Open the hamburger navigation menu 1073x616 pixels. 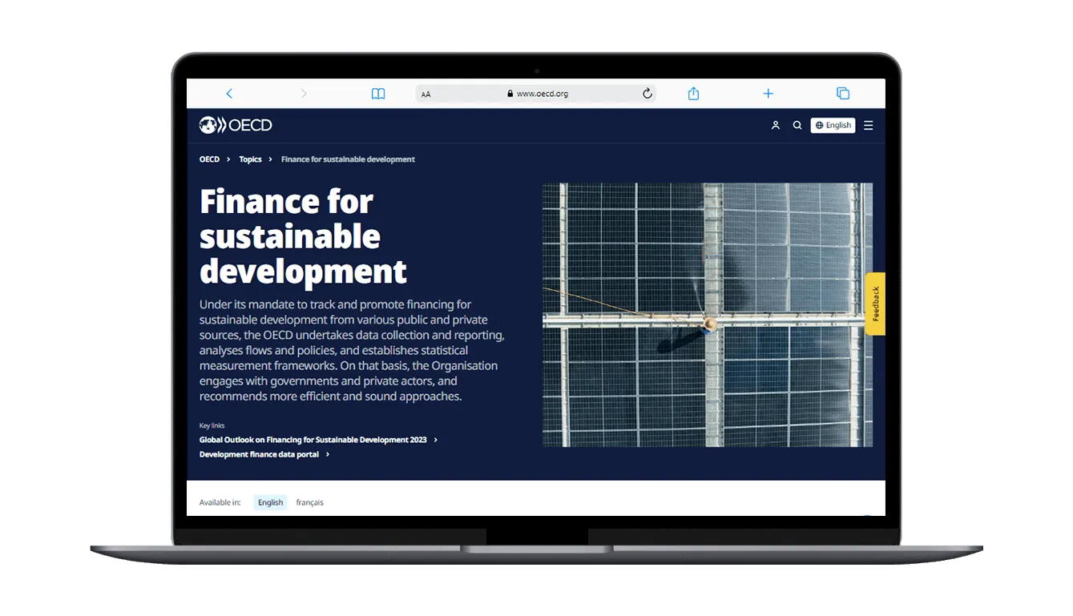[868, 126]
